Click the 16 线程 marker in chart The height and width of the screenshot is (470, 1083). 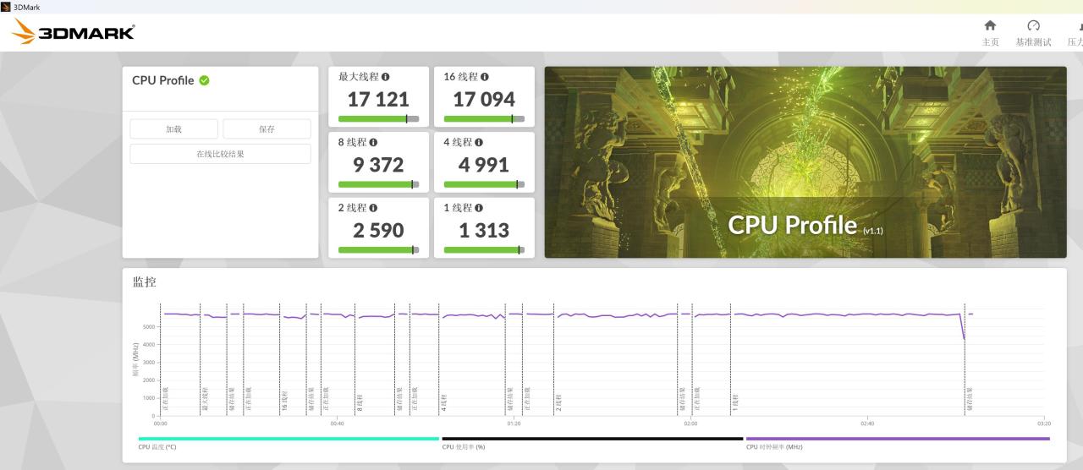(x=285, y=401)
